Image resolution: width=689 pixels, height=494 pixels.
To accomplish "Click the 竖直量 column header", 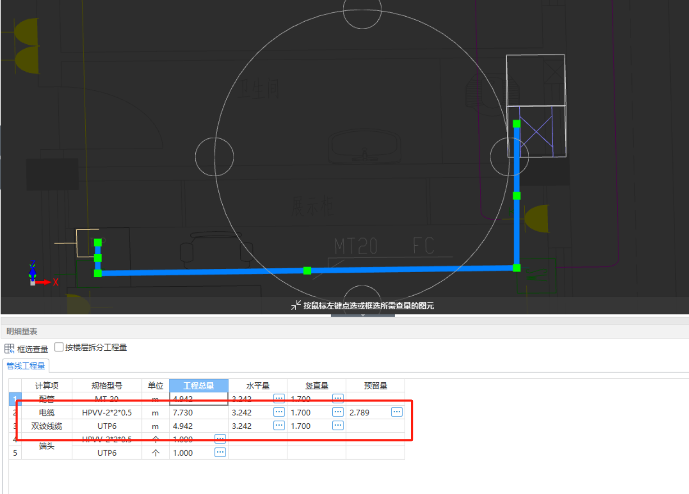I will (x=317, y=386).
